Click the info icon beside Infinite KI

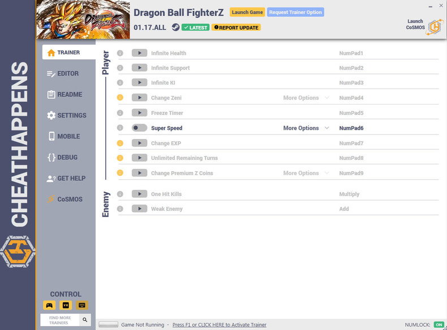[120, 82]
